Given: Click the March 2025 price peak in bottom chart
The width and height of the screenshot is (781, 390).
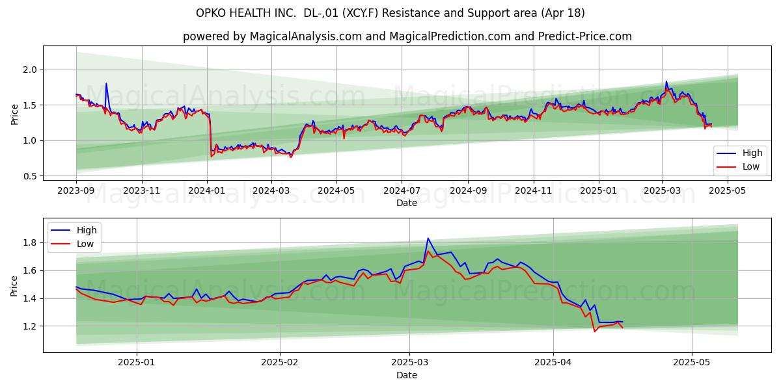Looking at the screenshot, I should tap(428, 239).
